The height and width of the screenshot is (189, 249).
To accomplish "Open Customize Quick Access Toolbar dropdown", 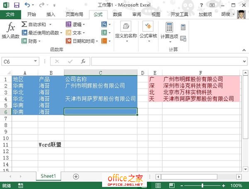I will [54, 5].
